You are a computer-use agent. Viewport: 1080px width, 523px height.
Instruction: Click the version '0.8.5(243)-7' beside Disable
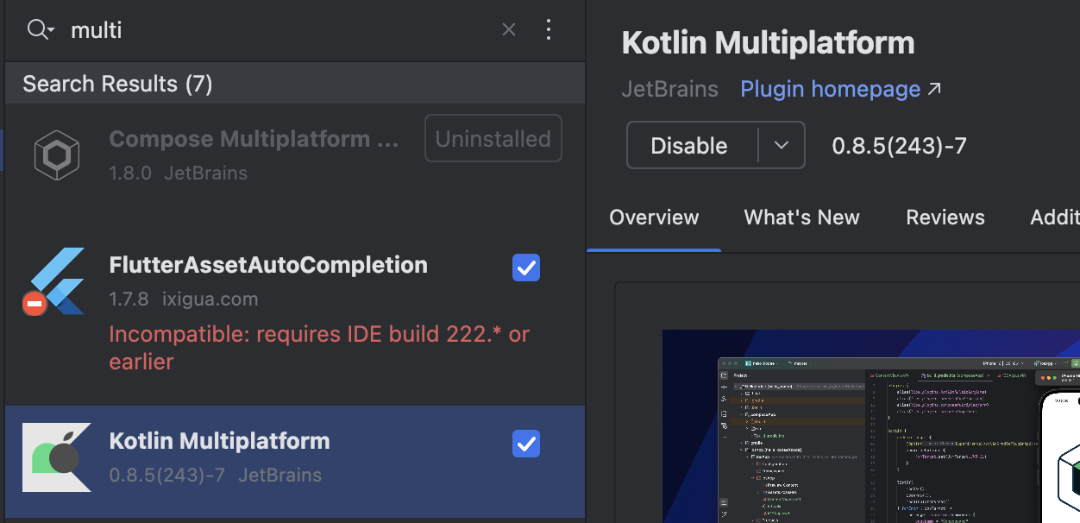(899, 146)
